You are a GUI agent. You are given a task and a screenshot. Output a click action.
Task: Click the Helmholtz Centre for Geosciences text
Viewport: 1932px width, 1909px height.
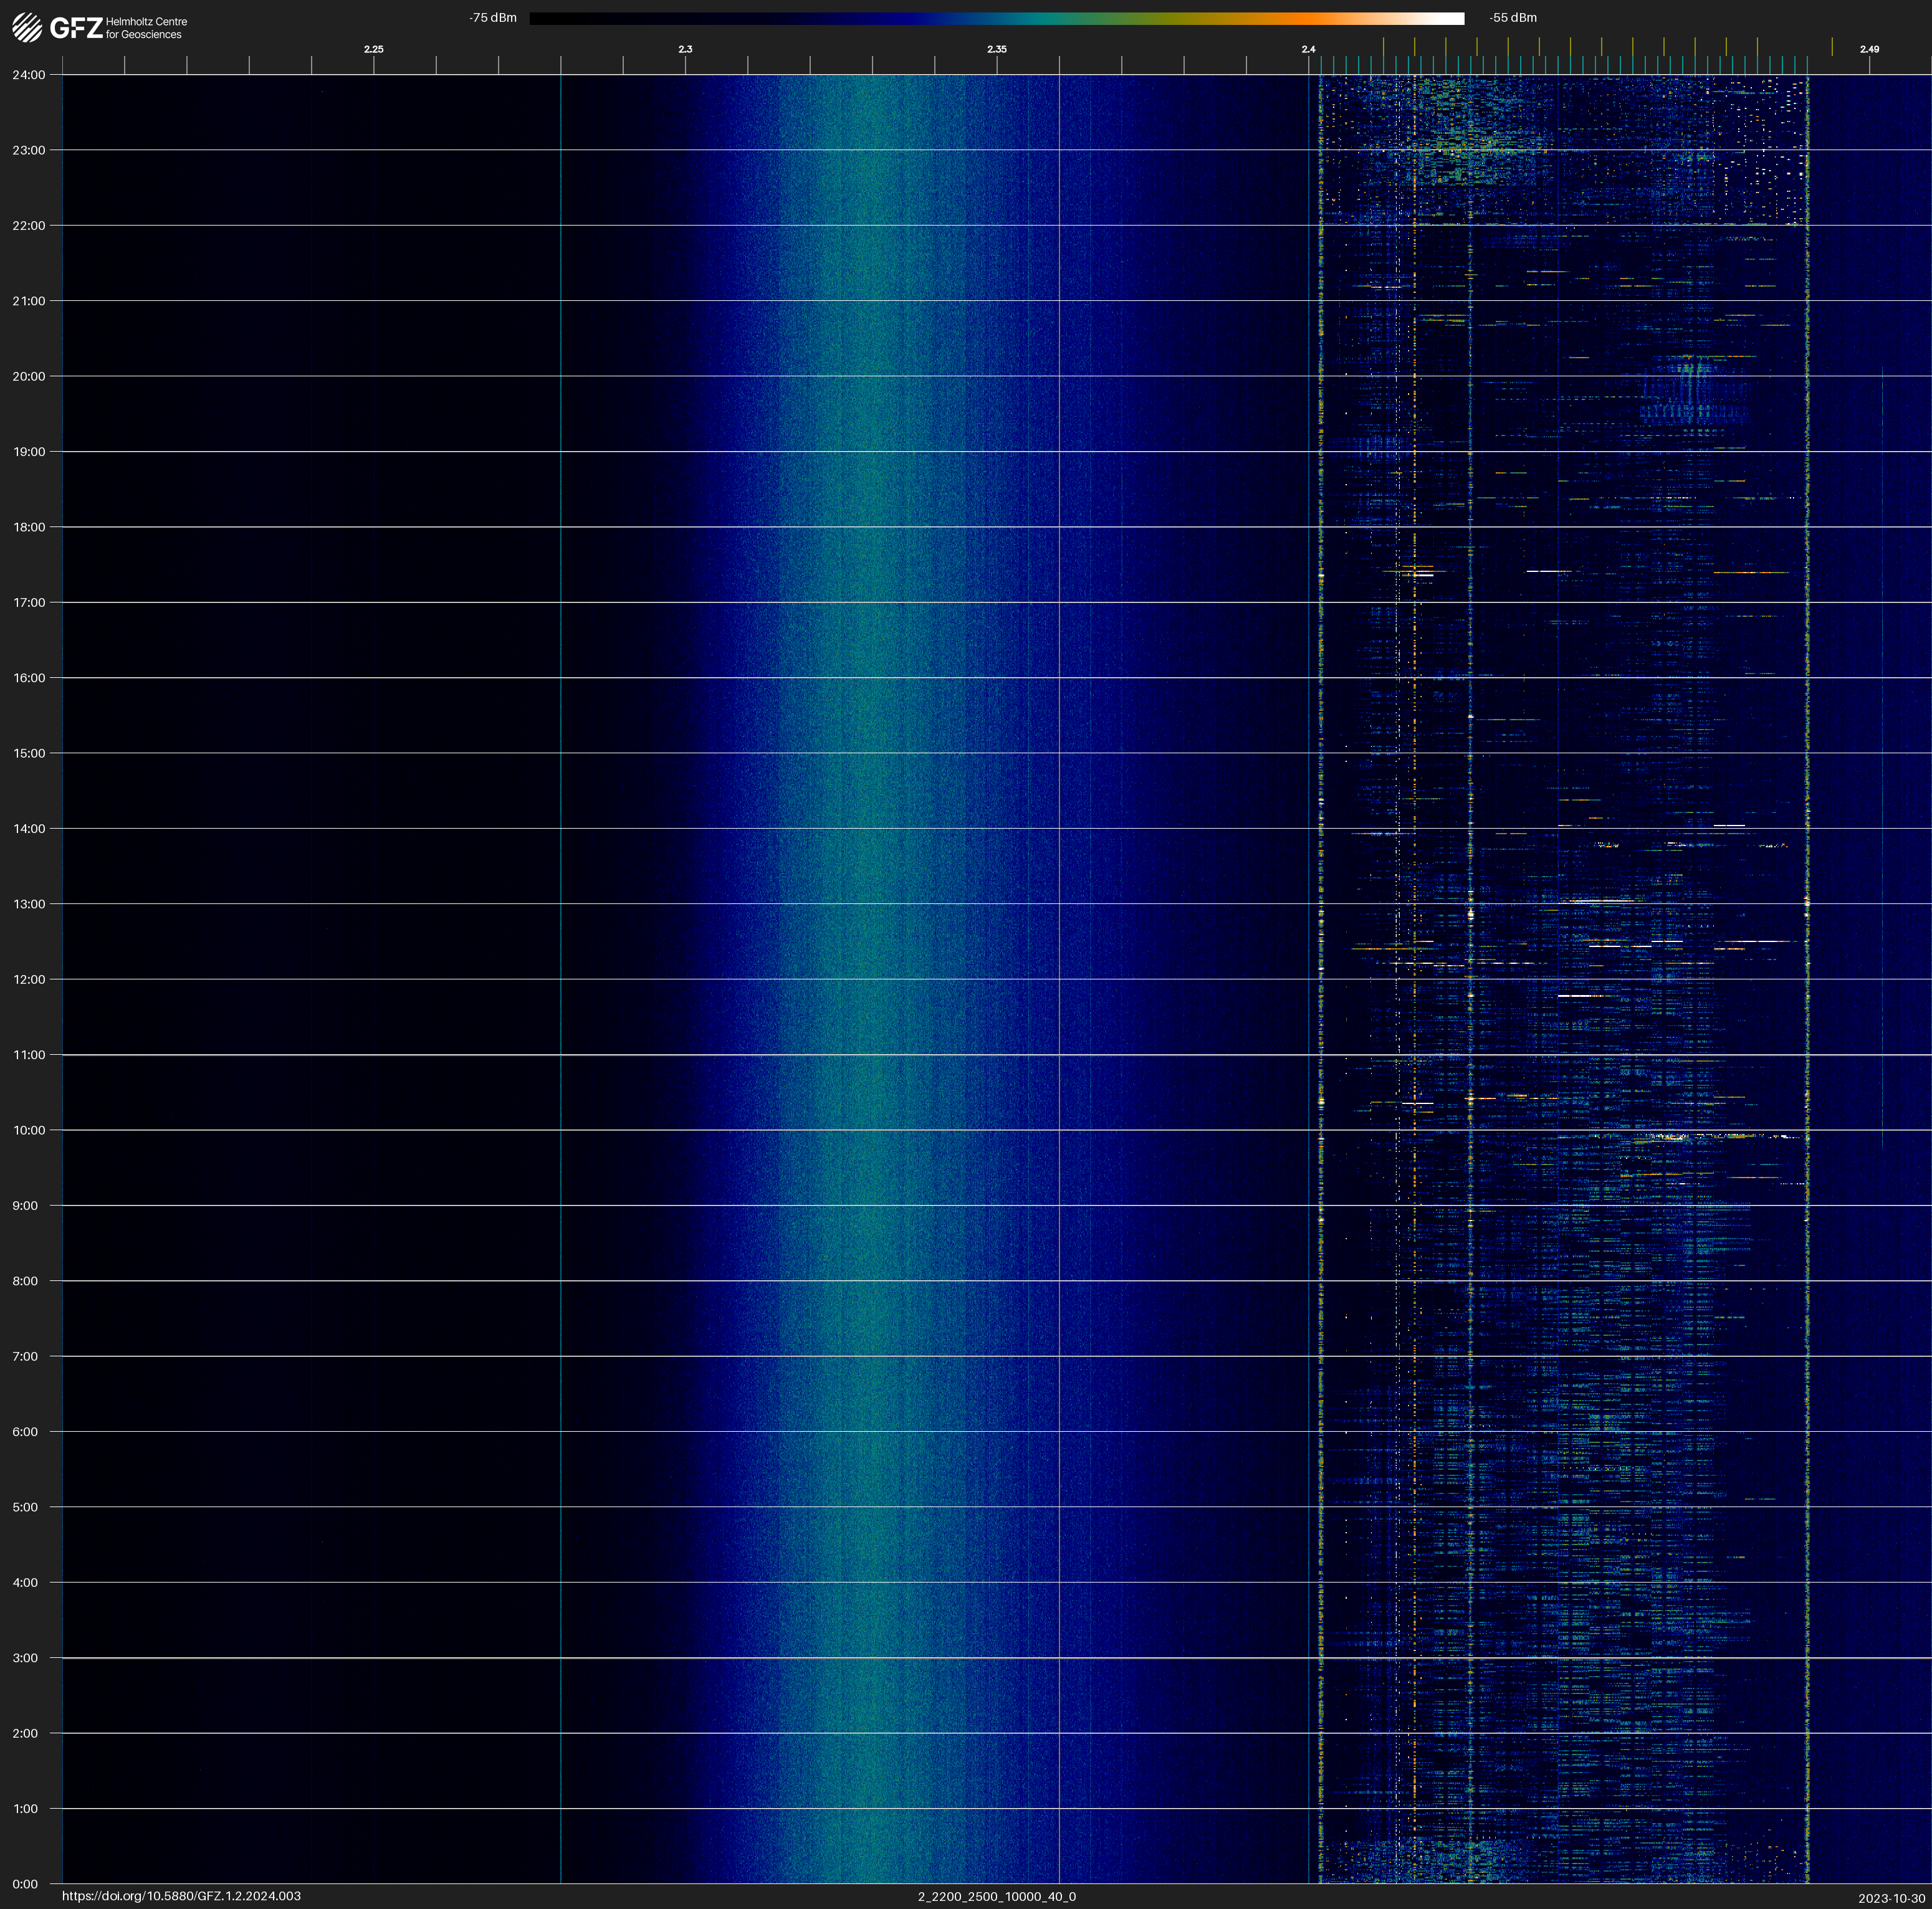146,28
